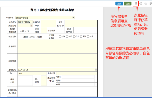The width and height of the screenshot is (152, 98).
Task: Check the 教学 usage checkbox
Action: pos(60,36)
